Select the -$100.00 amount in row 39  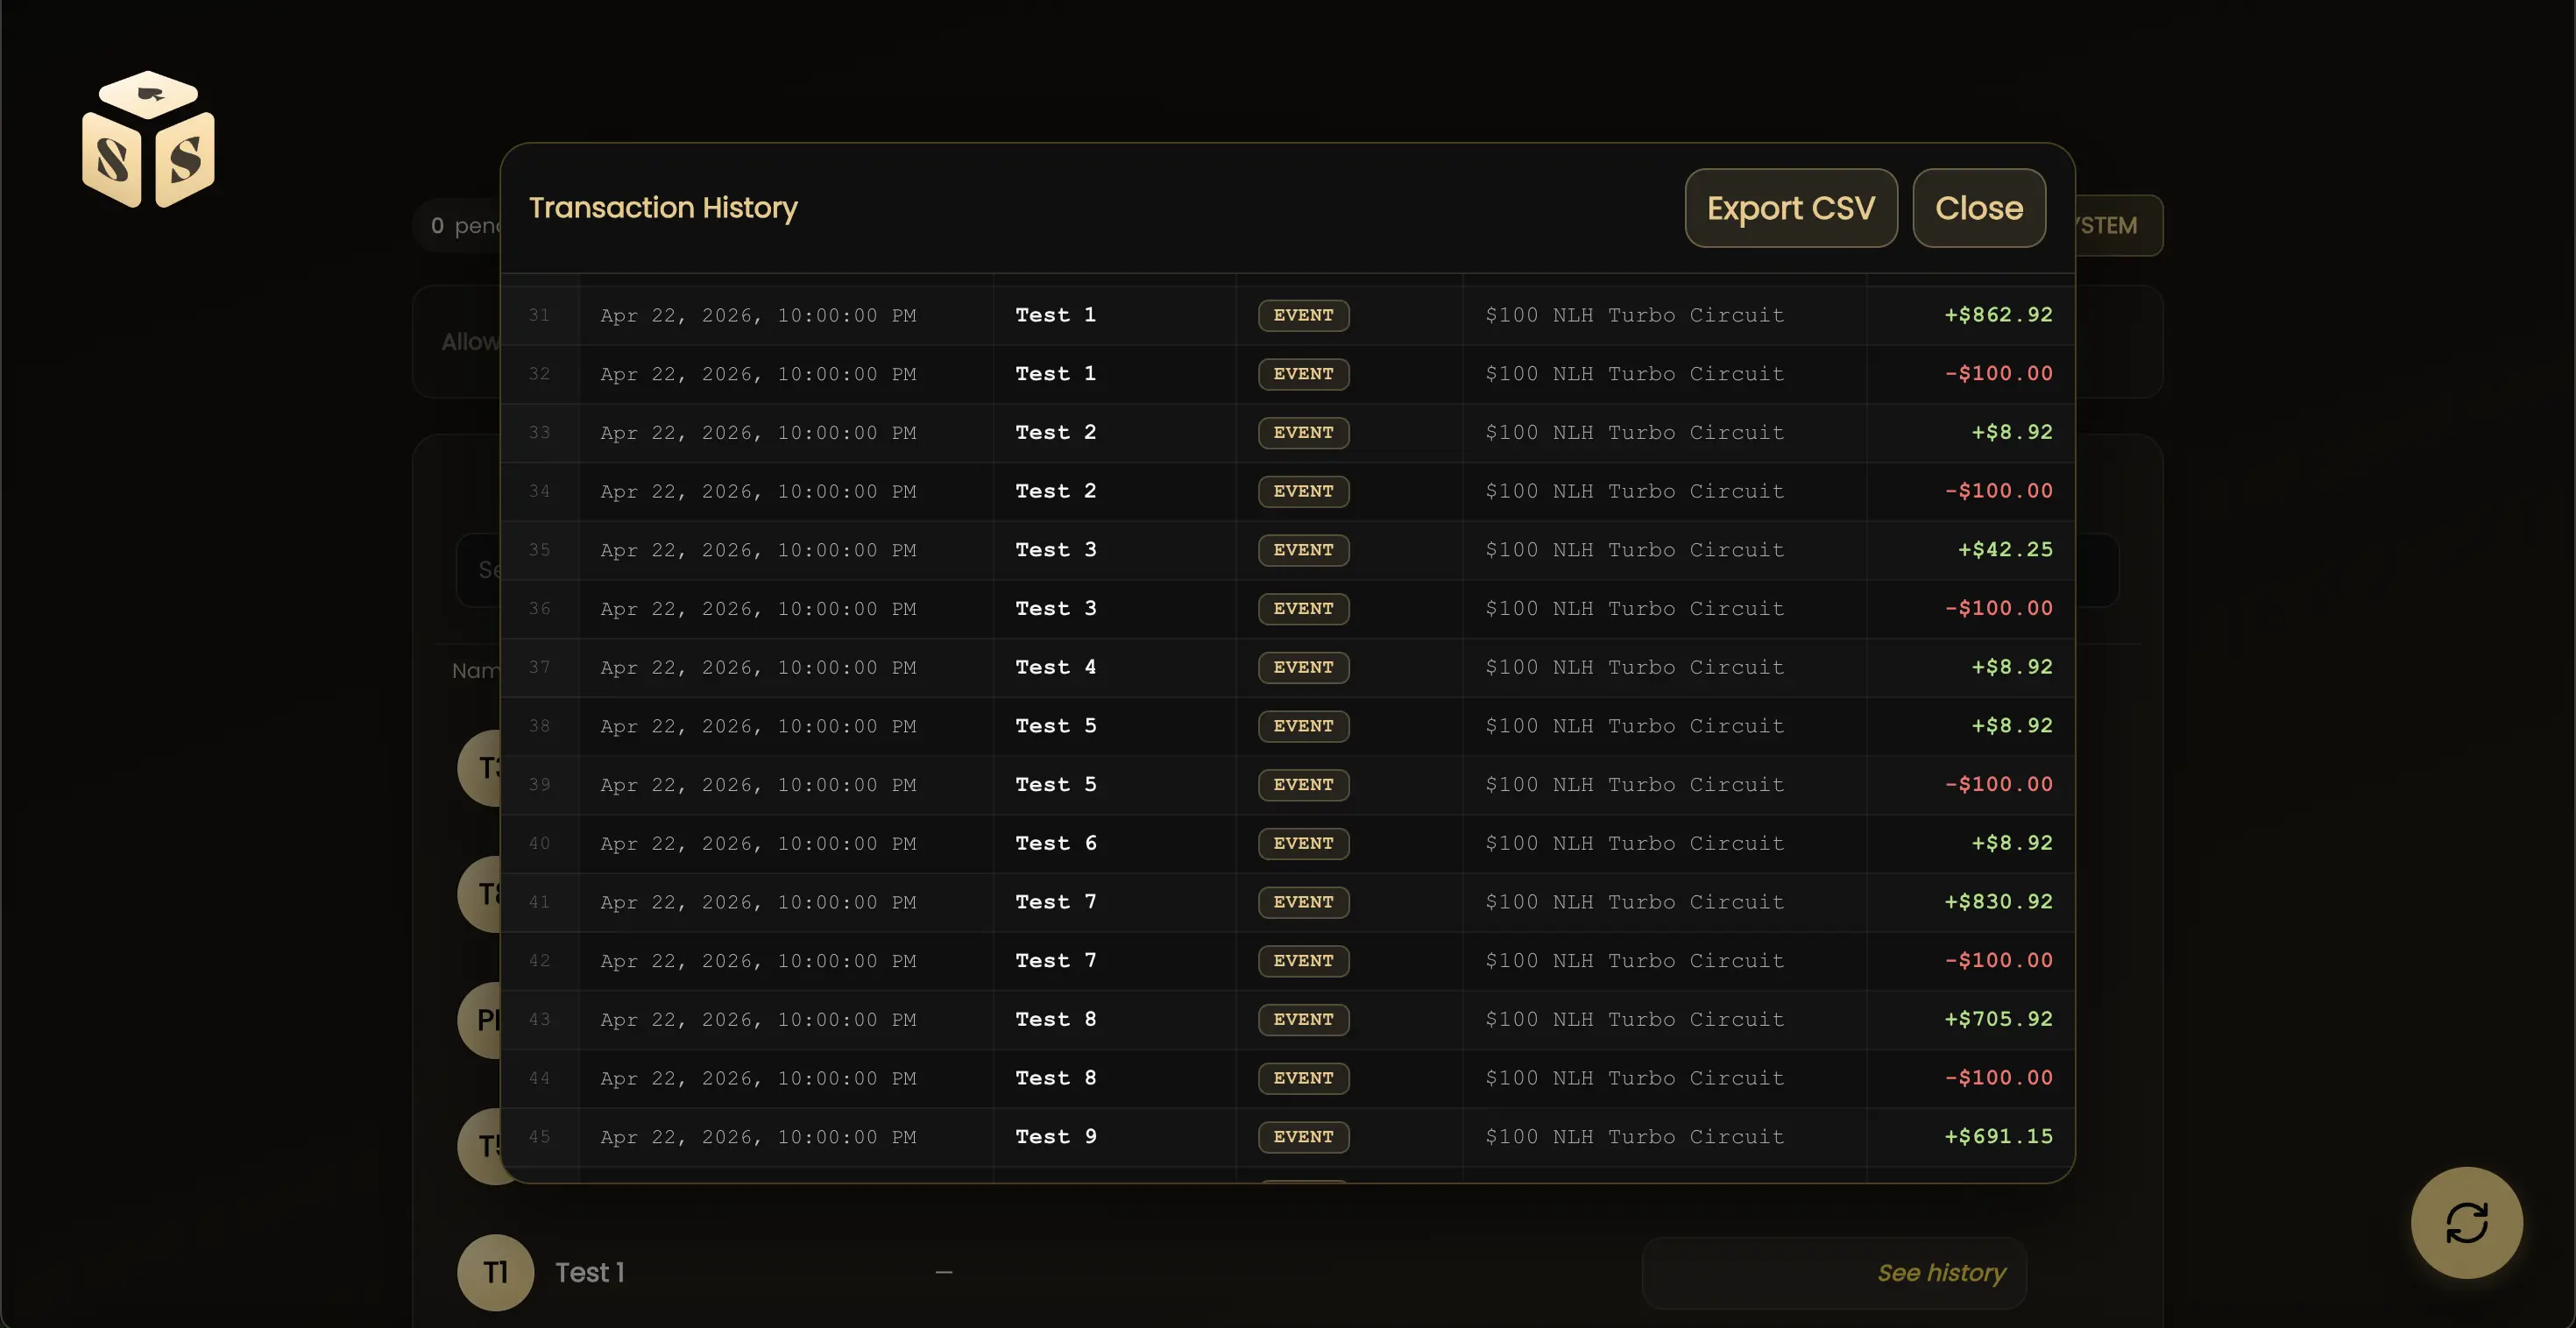(x=1998, y=785)
